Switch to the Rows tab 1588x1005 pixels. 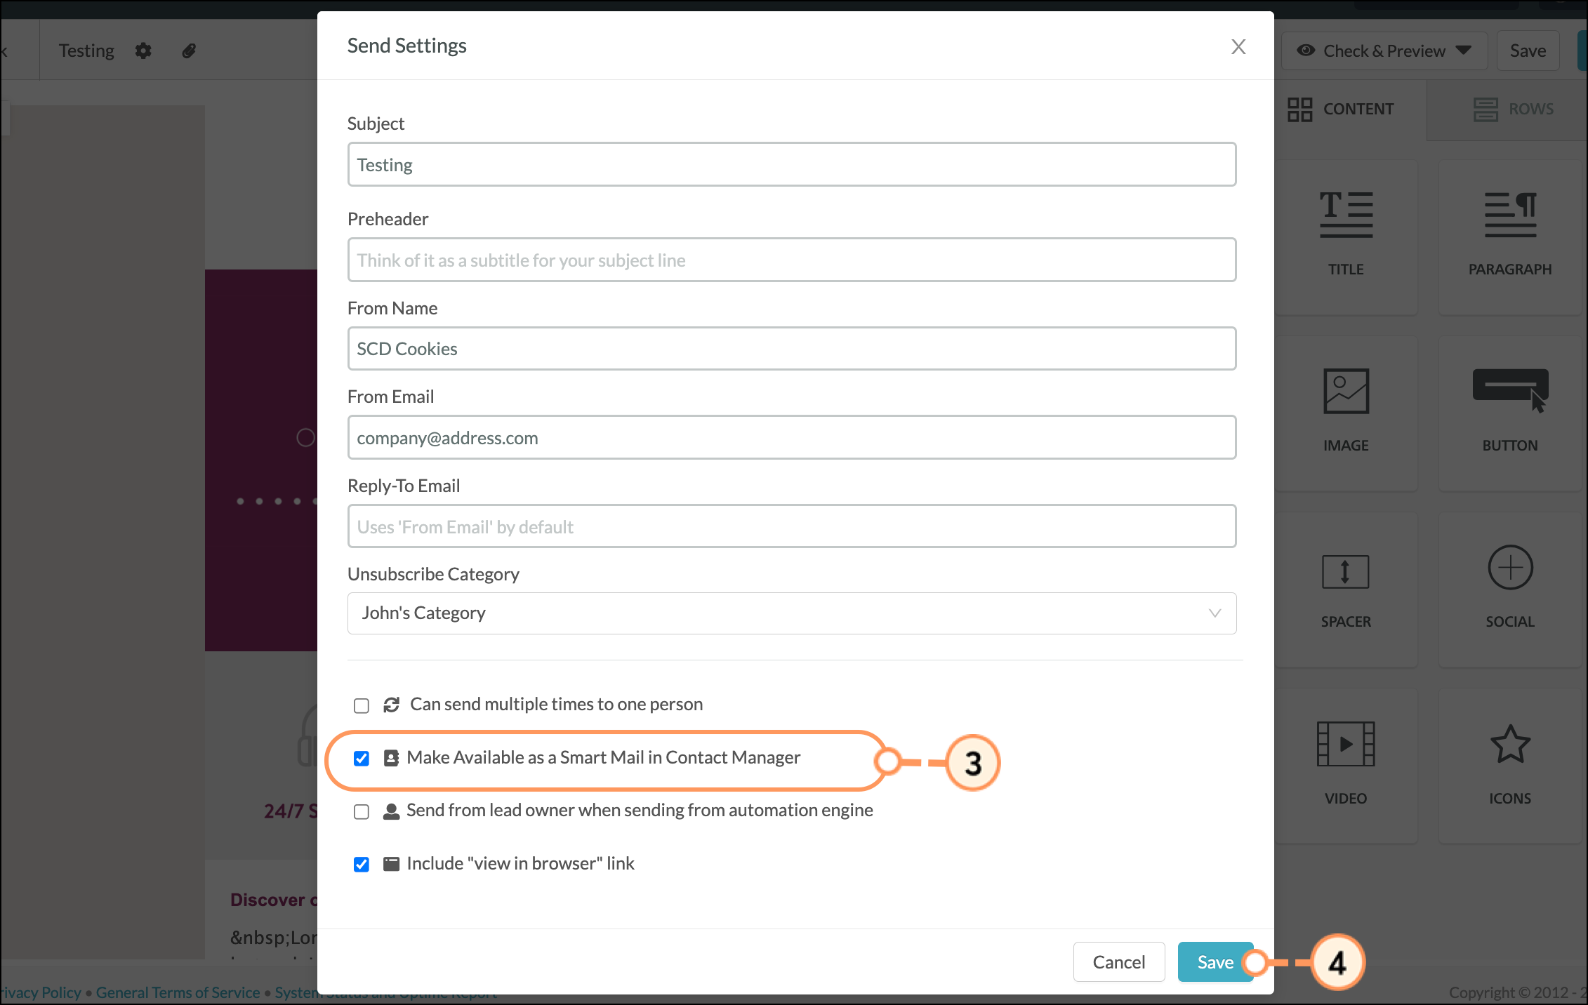coord(1513,109)
